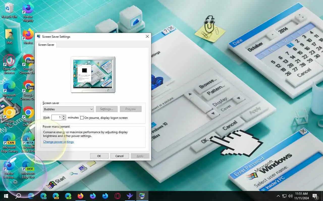Select the yellow Google Chrome Canary desktop shortcut
323x201 pixels.
tap(9, 117)
